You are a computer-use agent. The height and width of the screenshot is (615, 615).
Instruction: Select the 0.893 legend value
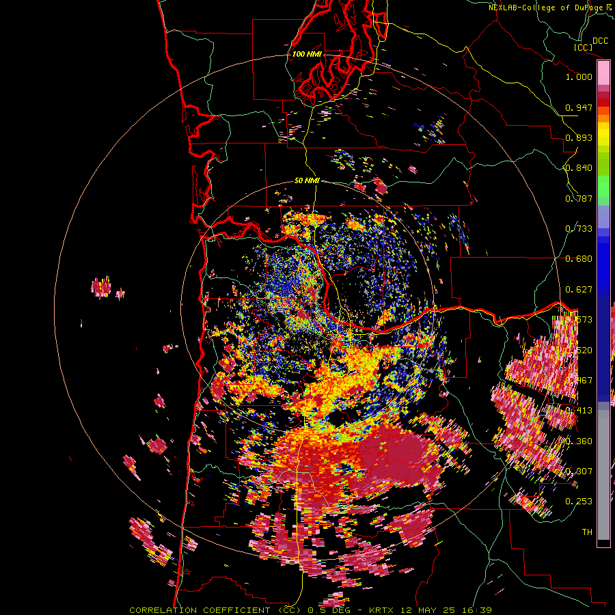[579, 137]
